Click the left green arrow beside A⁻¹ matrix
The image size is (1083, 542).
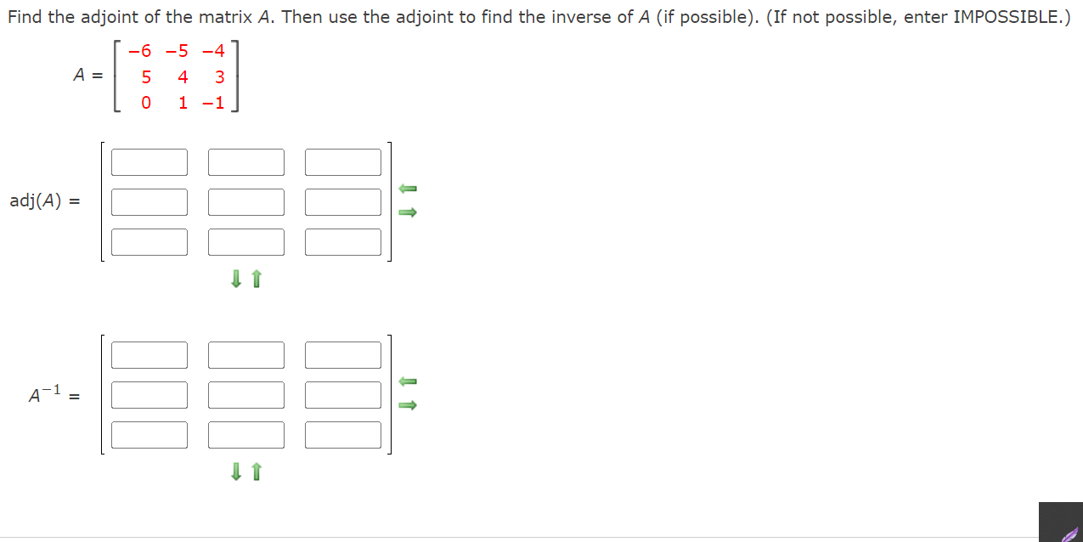pyautogui.click(x=408, y=381)
